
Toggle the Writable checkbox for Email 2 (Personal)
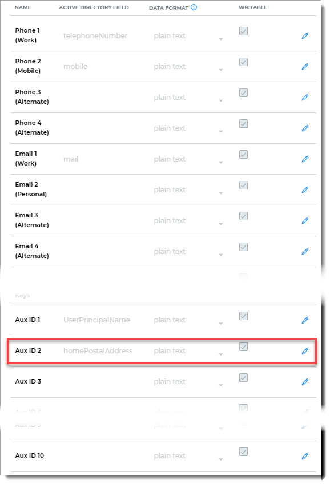(244, 185)
